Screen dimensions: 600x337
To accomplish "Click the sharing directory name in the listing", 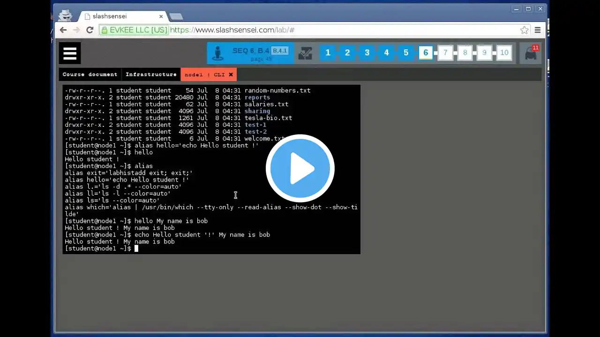I will point(257,111).
